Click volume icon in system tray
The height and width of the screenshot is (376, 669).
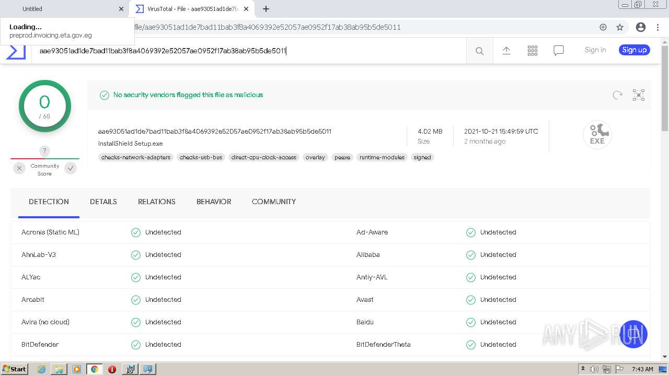coord(594,369)
